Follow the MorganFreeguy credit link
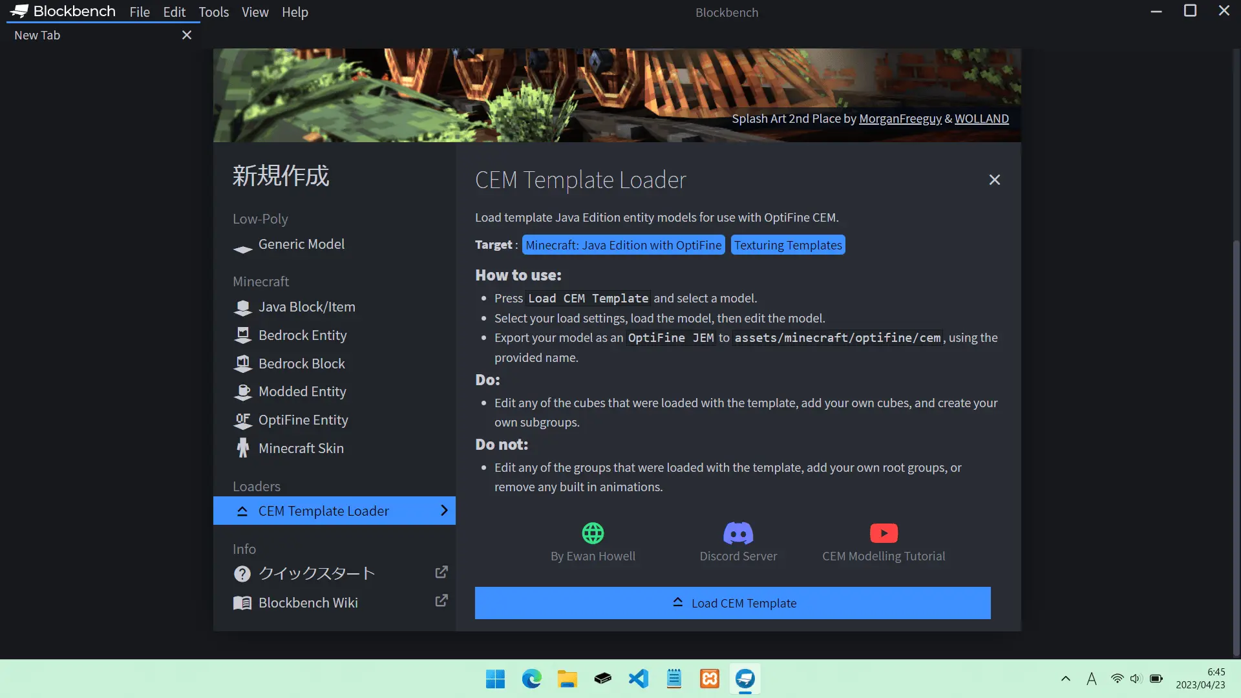Image resolution: width=1241 pixels, height=698 pixels. pos(900,119)
